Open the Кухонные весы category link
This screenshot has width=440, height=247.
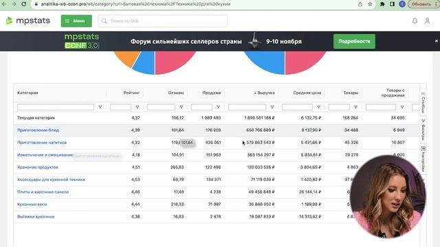coord(32,204)
